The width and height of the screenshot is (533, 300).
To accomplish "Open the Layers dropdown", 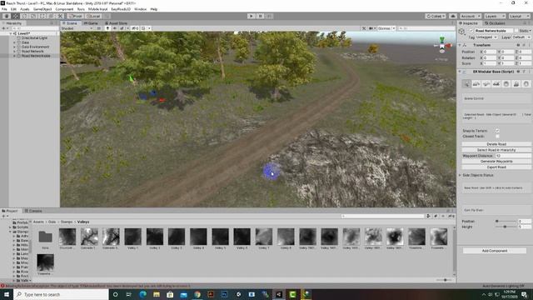I will (x=495, y=16).
